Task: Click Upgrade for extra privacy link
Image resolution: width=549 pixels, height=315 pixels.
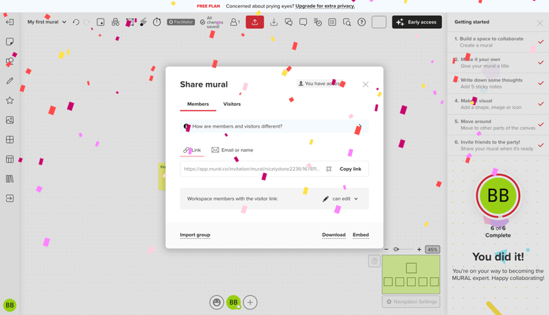Action: (x=325, y=6)
